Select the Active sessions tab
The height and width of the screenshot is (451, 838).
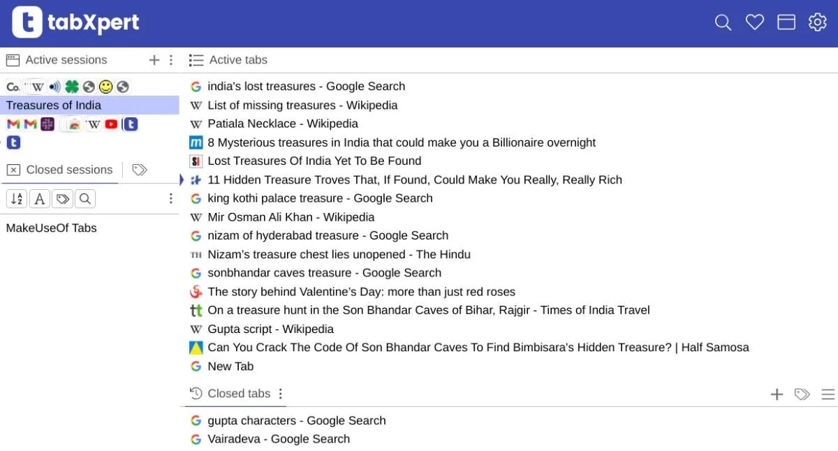(66, 59)
